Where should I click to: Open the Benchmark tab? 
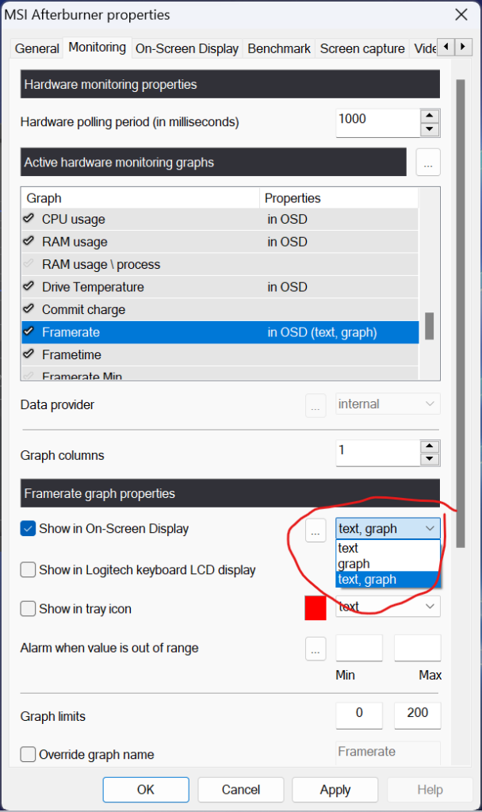pyautogui.click(x=279, y=48)
